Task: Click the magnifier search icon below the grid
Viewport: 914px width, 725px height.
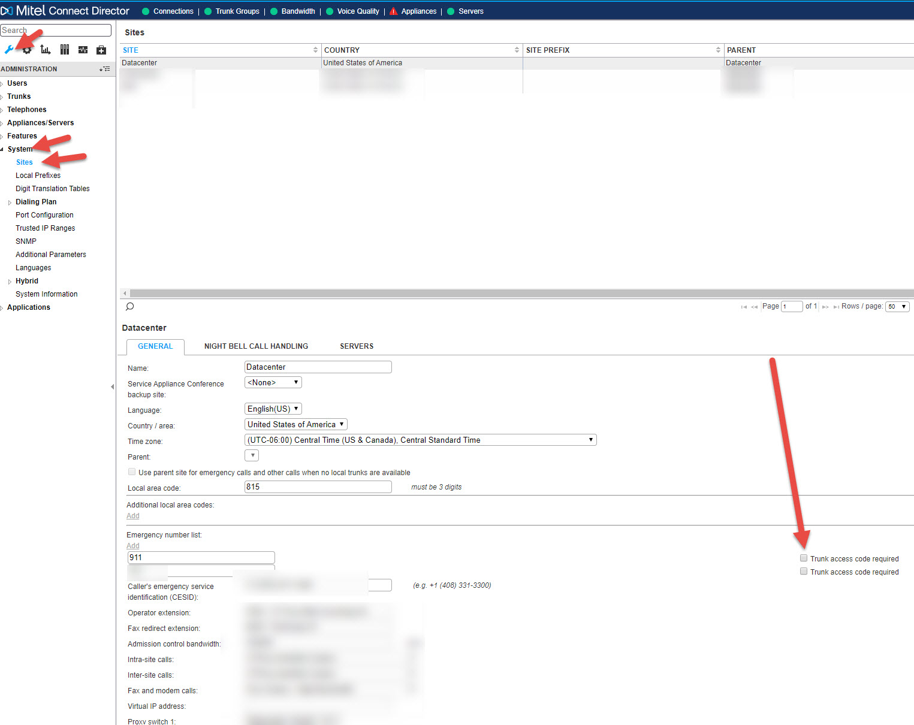Action: pos(129,306)
